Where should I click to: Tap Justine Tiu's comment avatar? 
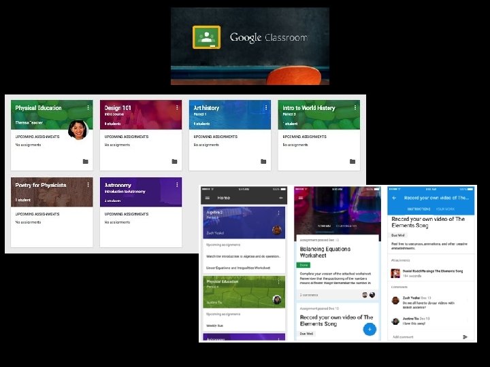395,321
